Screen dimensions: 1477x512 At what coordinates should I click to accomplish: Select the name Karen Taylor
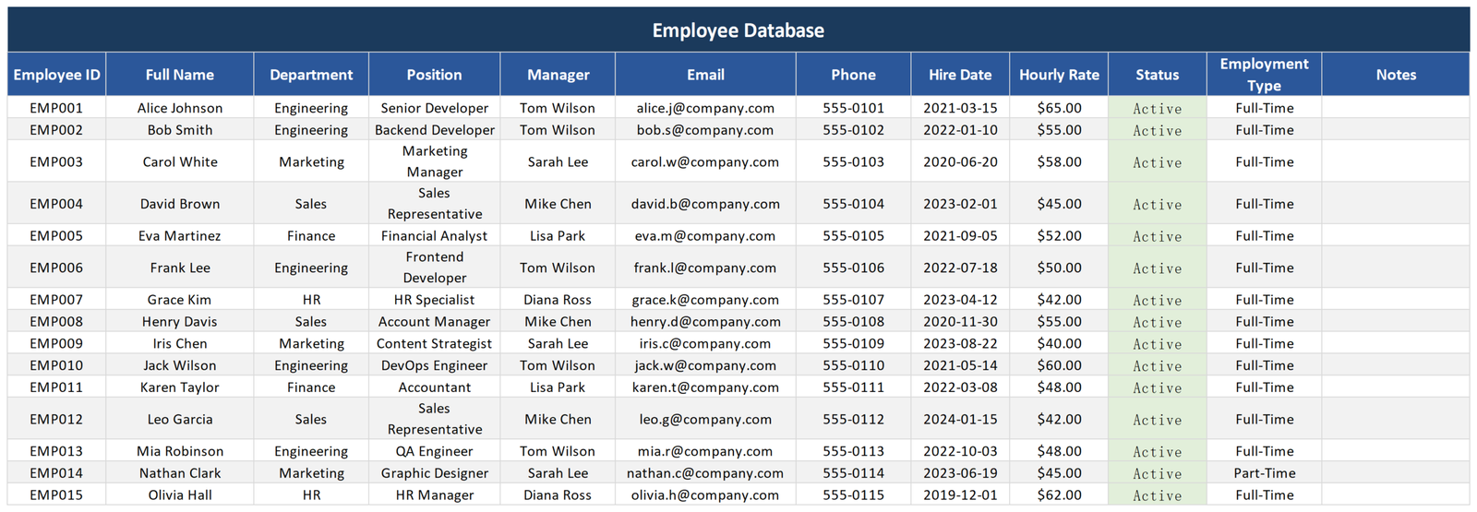point(180,387)
